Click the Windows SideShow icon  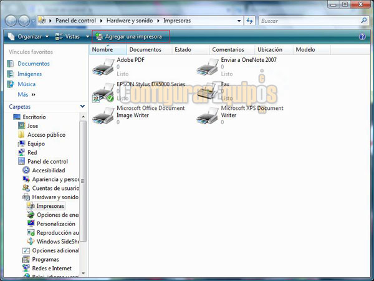(31, 241)
